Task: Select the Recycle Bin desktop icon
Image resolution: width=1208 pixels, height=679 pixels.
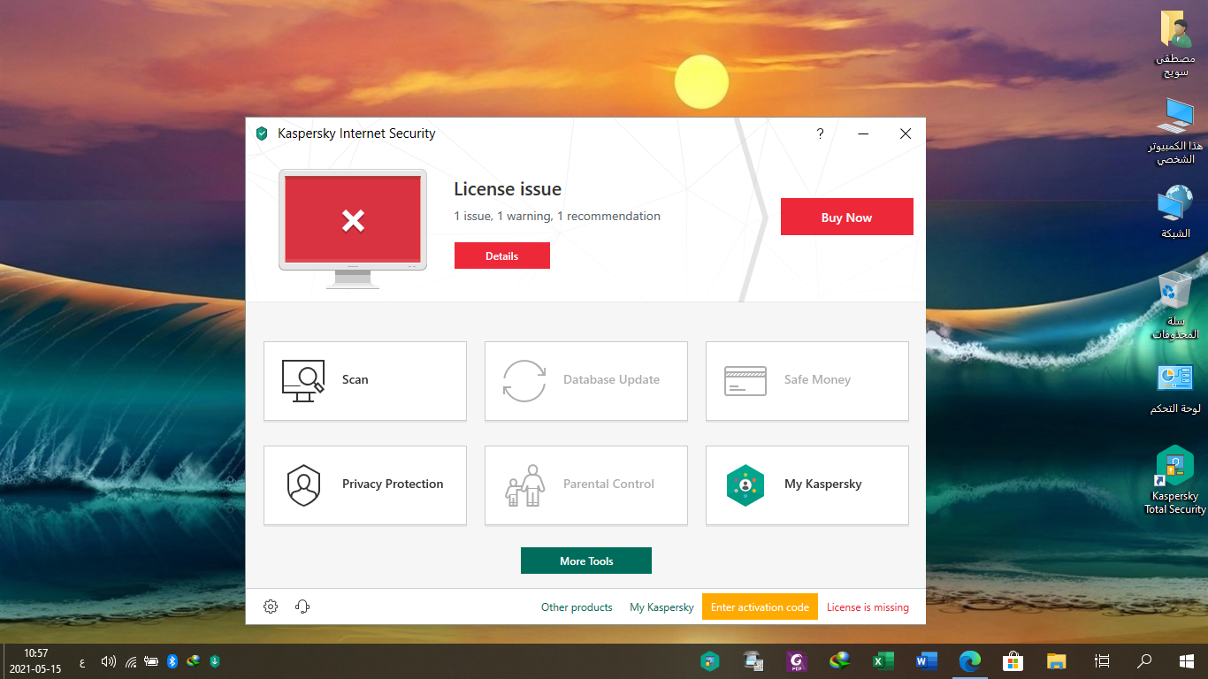Action: pos(1175,305)
